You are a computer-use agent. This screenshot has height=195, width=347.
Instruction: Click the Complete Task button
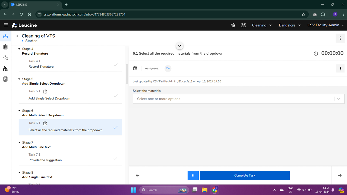click(244, 175)
